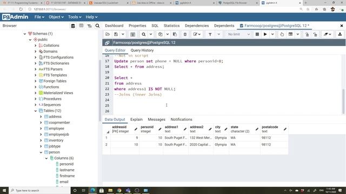Click Filtered Rows icon in Browser panel
346x194 pixels.
(89, 26)
